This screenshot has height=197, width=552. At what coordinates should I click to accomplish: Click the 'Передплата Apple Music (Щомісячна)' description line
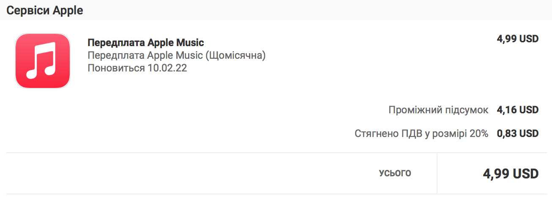[x=176, y=55]
